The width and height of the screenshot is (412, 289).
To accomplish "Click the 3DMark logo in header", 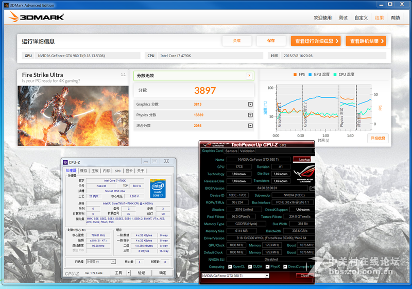I will (36, 17).
